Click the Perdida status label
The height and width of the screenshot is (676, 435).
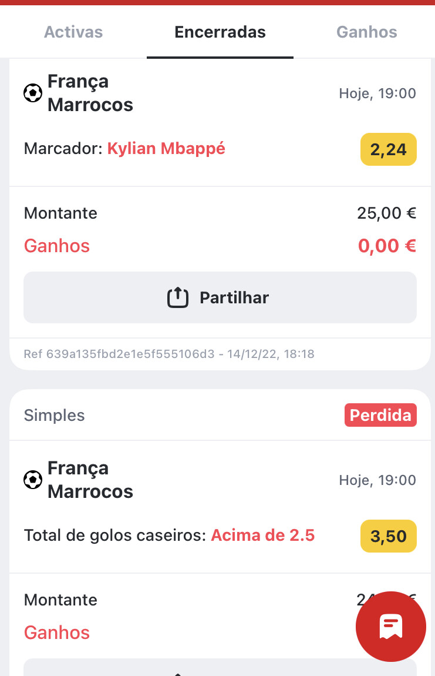point(380,415)
